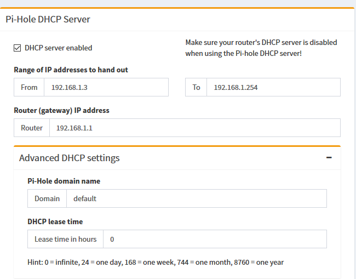
Task: Click the Pi-Hole DHCP Server panel heading
Action: pyautogui.click(x=48, y=19)
